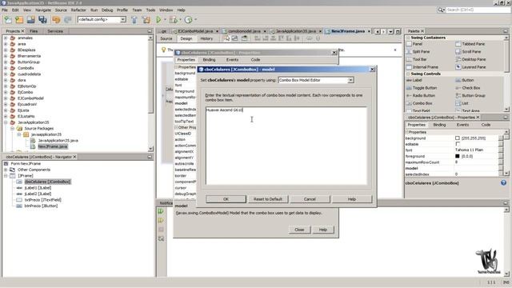The width and height of the screenshot is (512, 288).
Task: Confirm model dialog with OK
Action: (226, 199)
